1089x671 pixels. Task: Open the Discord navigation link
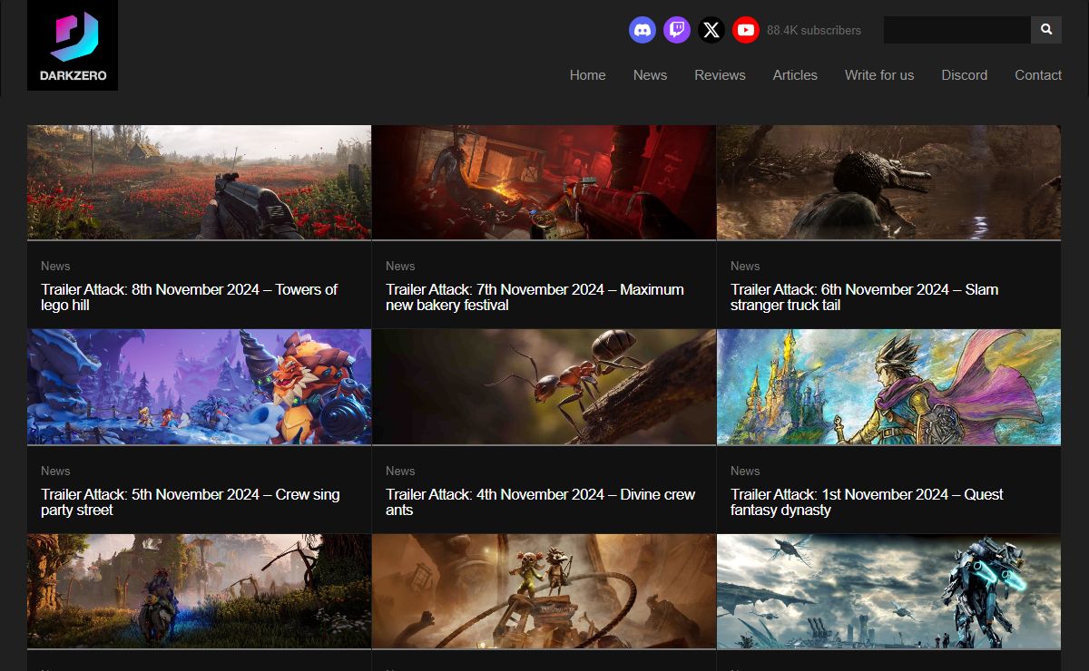(x=965, y=75)
